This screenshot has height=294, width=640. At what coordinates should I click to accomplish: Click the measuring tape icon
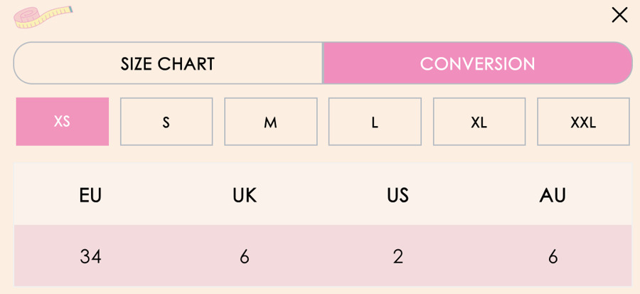click(x=44, y=16)
